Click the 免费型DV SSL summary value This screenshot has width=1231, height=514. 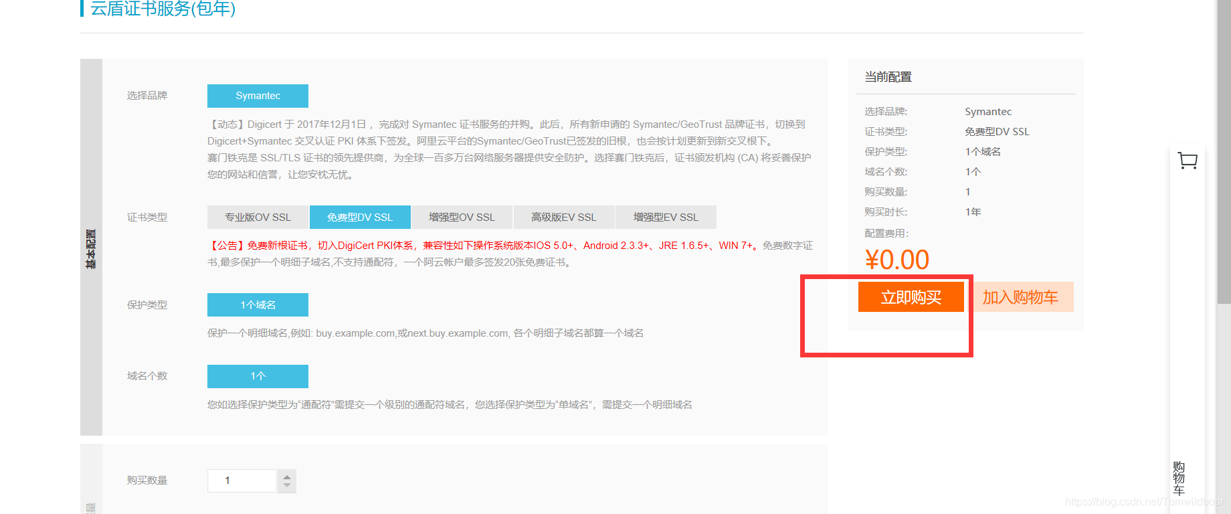pos(997,132)
